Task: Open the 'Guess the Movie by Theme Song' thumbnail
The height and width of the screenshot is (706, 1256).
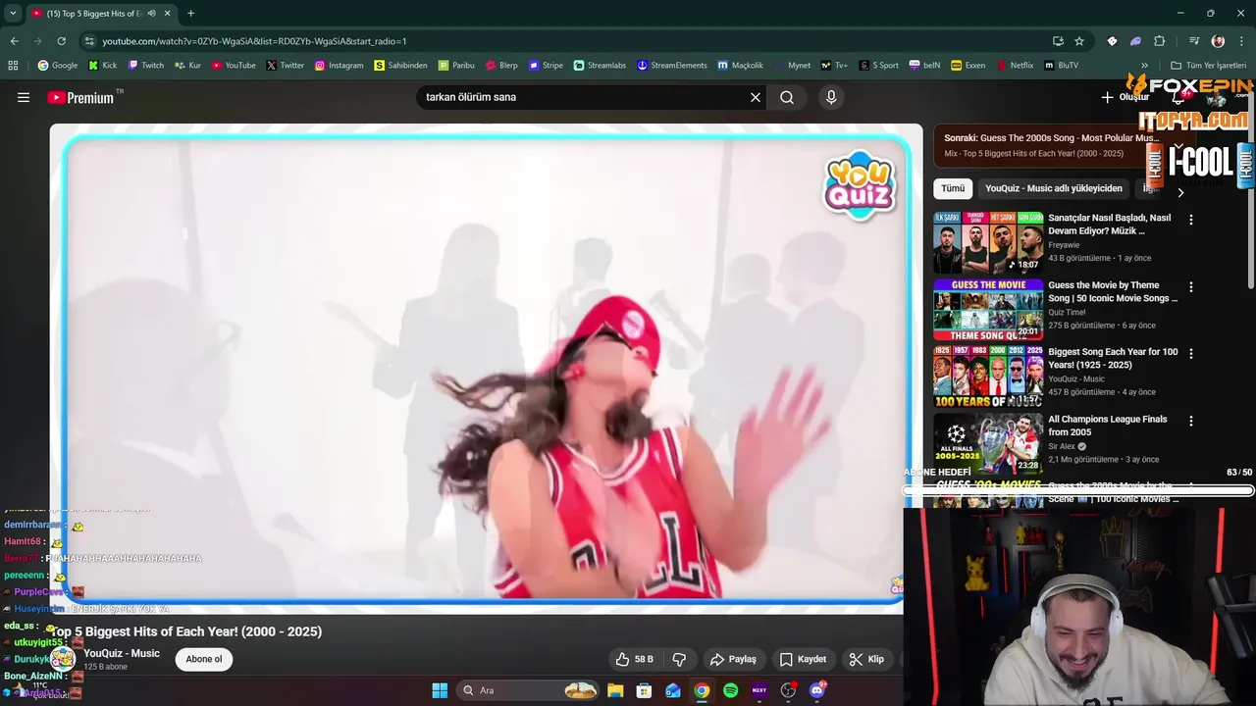Action: [988, 310]
